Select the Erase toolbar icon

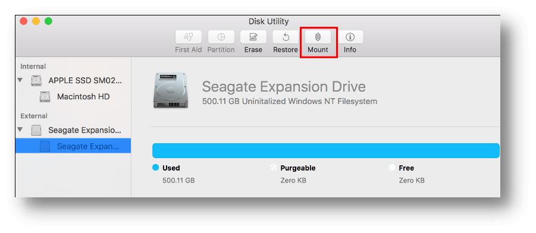pos(253,37)
